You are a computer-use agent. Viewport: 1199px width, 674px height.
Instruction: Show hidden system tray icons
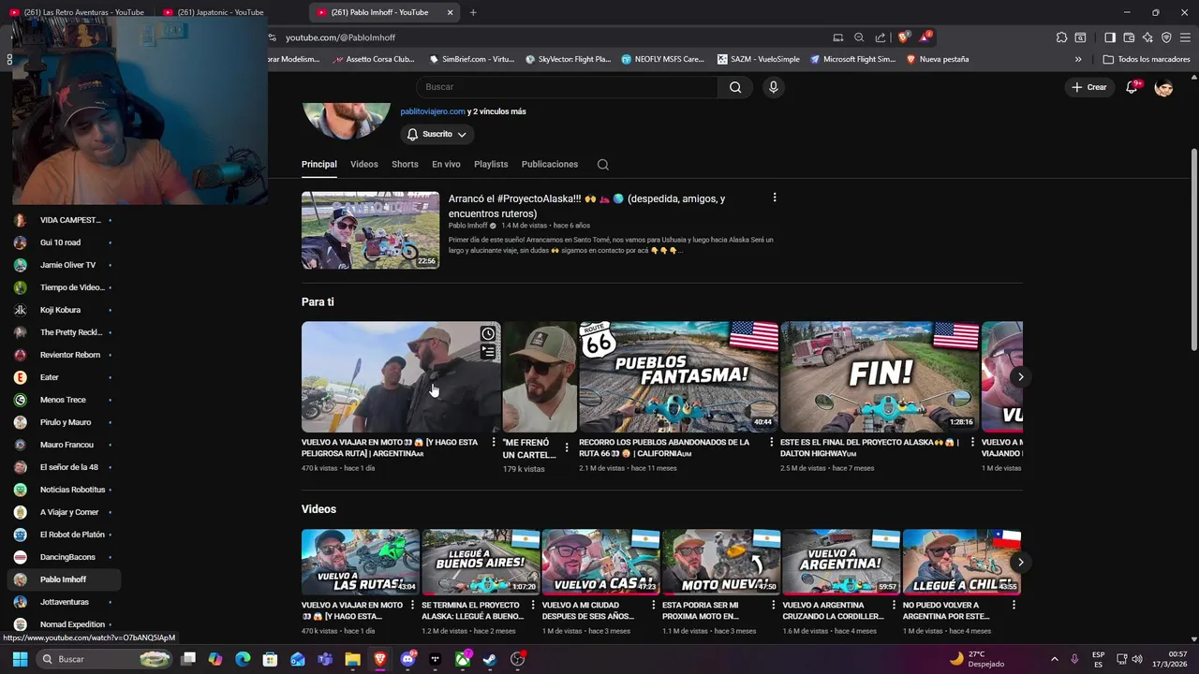coord(1054,659)
